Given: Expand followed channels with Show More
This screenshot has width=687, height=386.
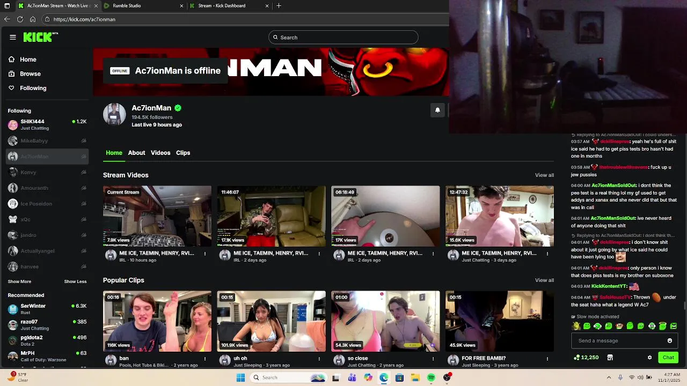Looking at the screenshot, I should [19, 281].
